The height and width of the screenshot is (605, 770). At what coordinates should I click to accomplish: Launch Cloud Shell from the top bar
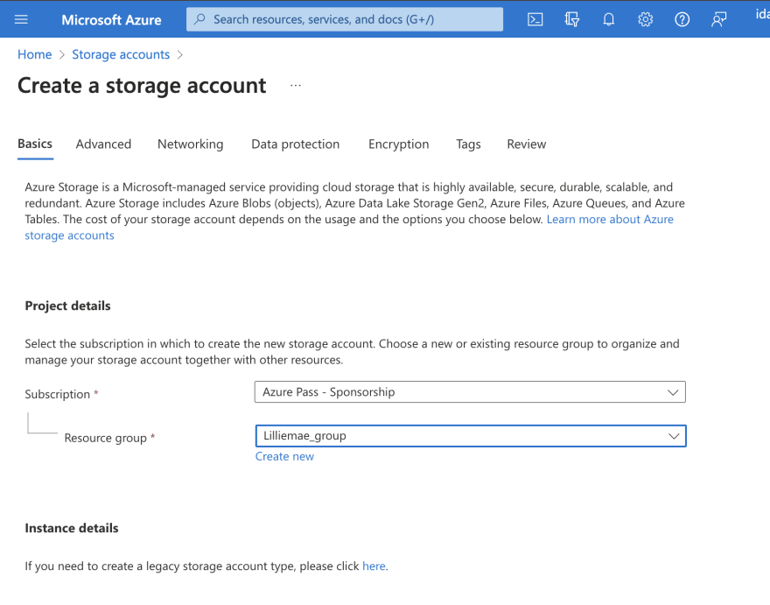pyautogui.click(x=535, y=19)
